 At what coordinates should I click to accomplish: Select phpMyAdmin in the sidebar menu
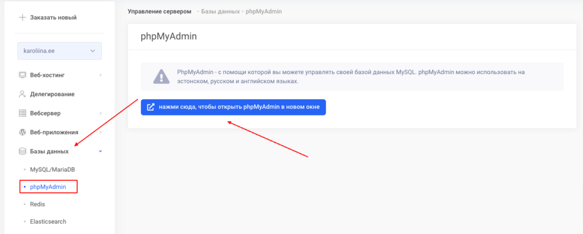tap(49, 187)
